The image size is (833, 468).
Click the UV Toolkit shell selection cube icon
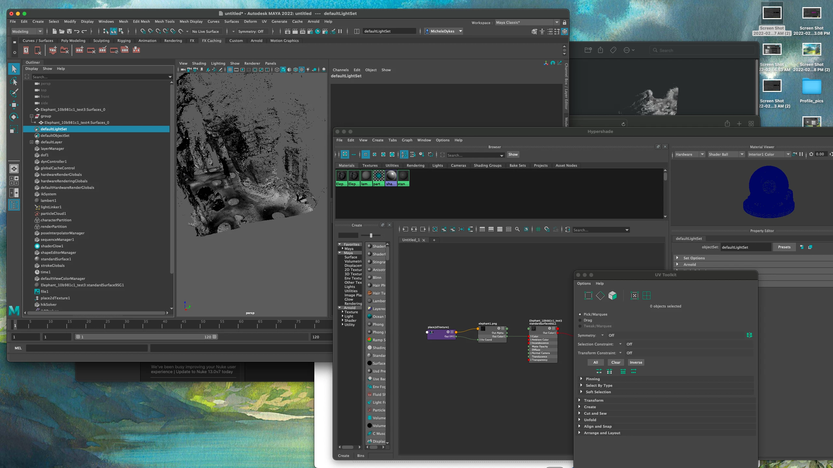612,295
